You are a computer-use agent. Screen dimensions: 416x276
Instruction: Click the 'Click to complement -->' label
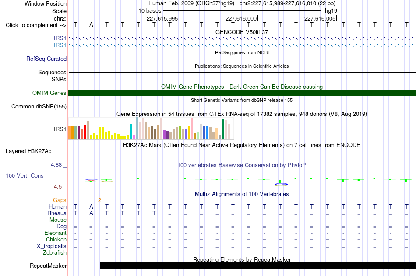[36, 25]
